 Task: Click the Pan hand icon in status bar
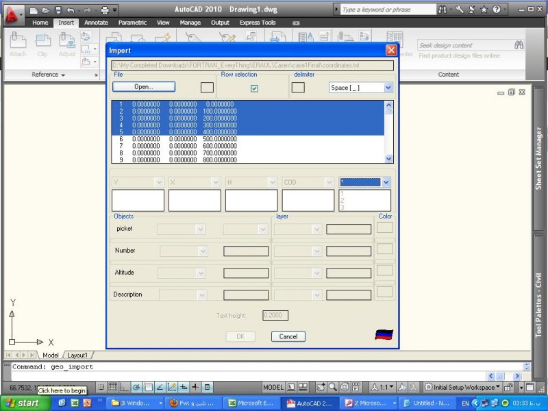tap(321, 387)
